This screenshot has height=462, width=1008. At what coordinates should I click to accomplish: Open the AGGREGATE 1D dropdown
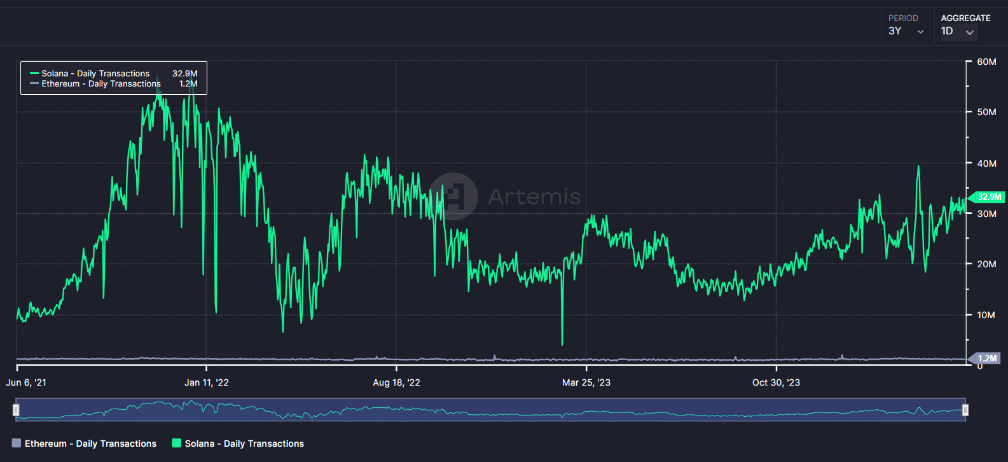(958, 31)
